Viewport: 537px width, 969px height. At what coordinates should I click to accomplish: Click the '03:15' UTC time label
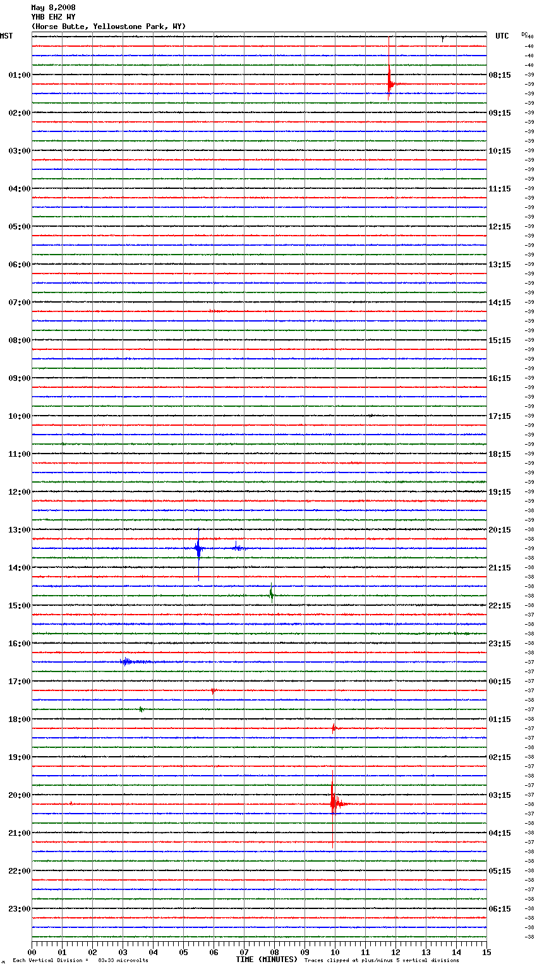coord(500,795)
